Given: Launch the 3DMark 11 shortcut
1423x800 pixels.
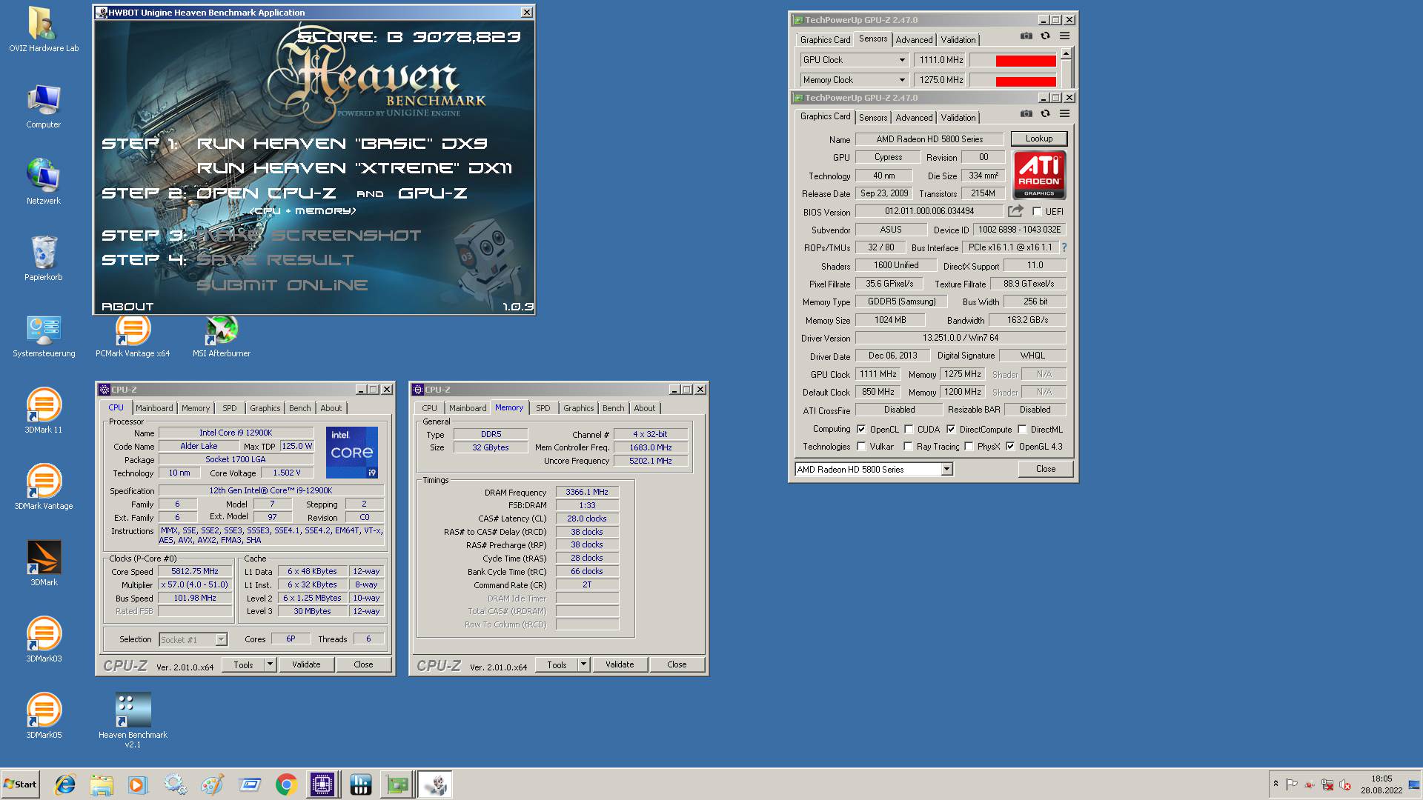Looking at the screenshot, I should pyautogui.click(x=43, y=411).
